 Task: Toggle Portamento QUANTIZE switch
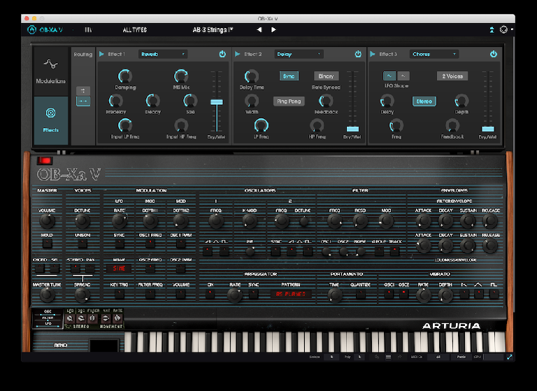click(360, 294)
